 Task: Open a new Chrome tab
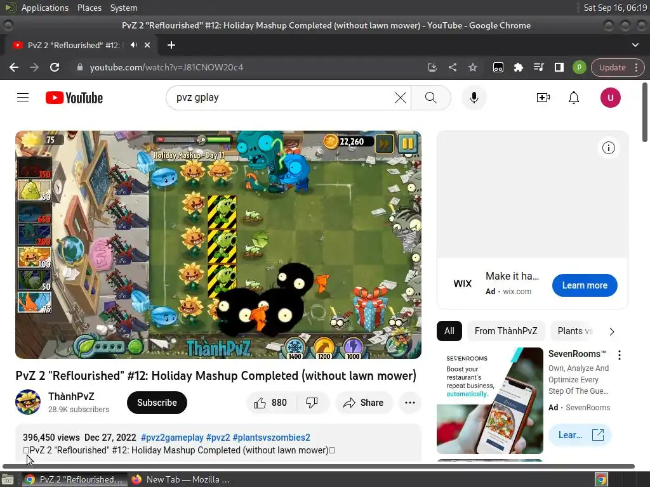tap(171, 45)
